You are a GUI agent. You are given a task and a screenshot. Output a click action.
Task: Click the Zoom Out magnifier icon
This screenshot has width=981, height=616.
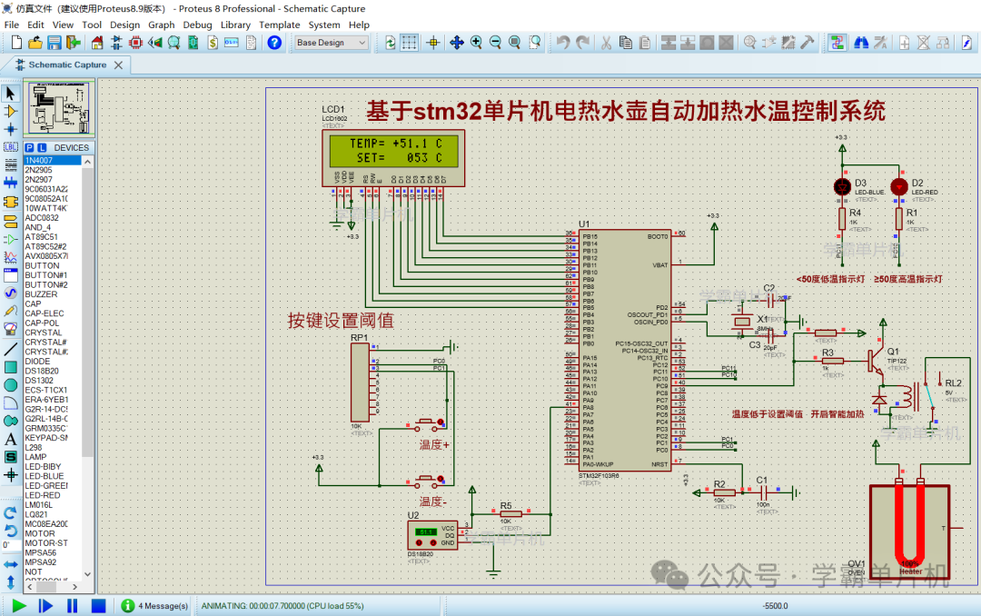tap(496, 43)
